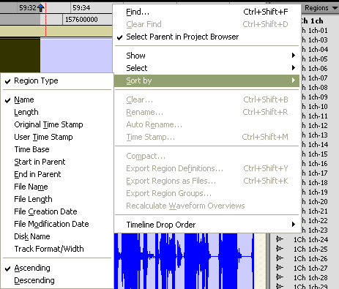The image size is (339, 289).
Task: Sort regions by Time Base
Action: (57, 149)
